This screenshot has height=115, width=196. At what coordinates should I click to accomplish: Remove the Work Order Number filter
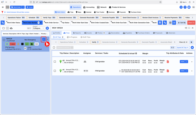(x=41, y=23)
